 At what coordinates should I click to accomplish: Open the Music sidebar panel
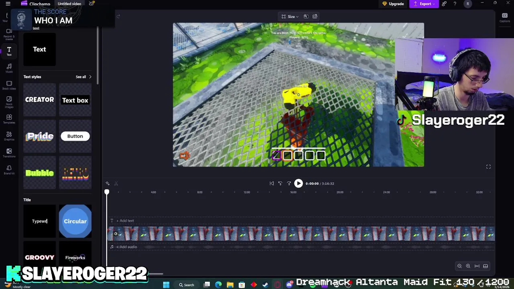coord(9,68)
